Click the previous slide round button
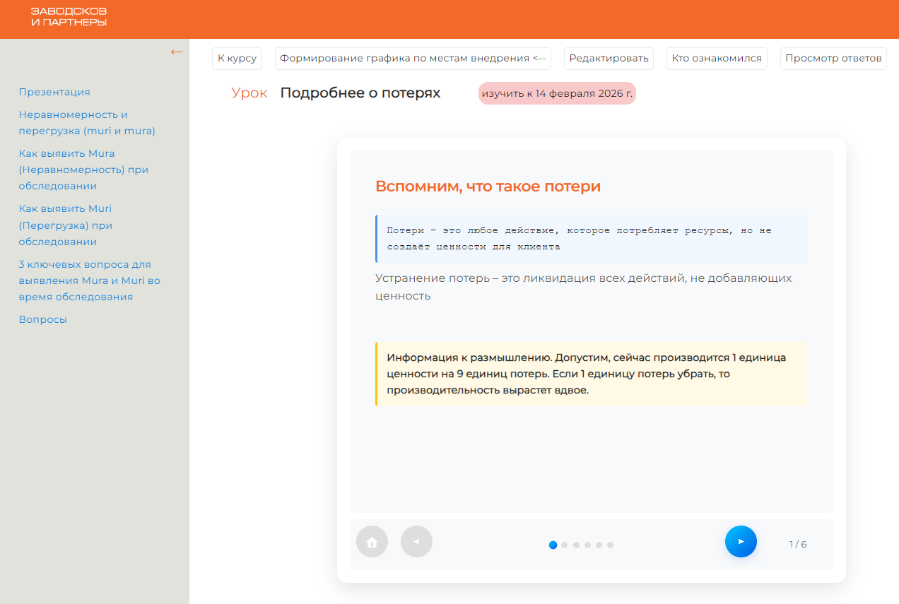 tap(416, 542)
